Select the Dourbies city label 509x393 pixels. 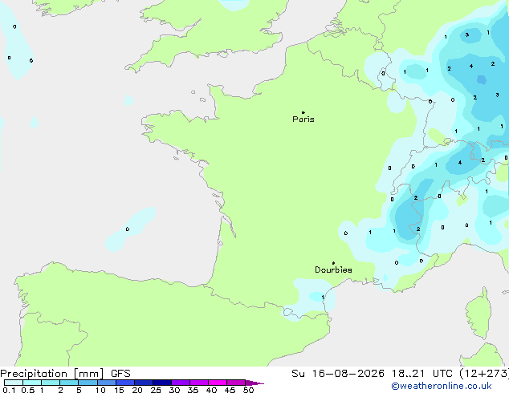(333, 269)
